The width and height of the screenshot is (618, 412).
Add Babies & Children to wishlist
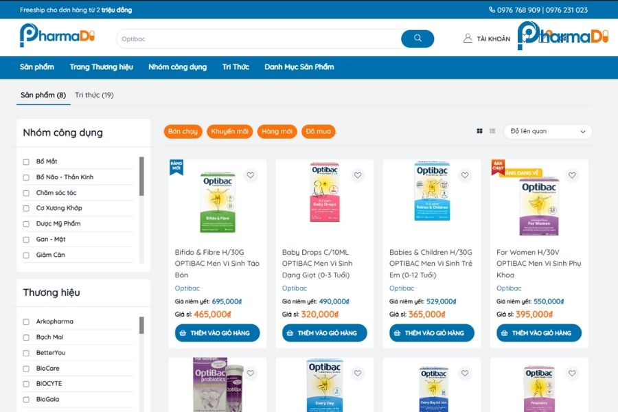(x=465, y=175)
